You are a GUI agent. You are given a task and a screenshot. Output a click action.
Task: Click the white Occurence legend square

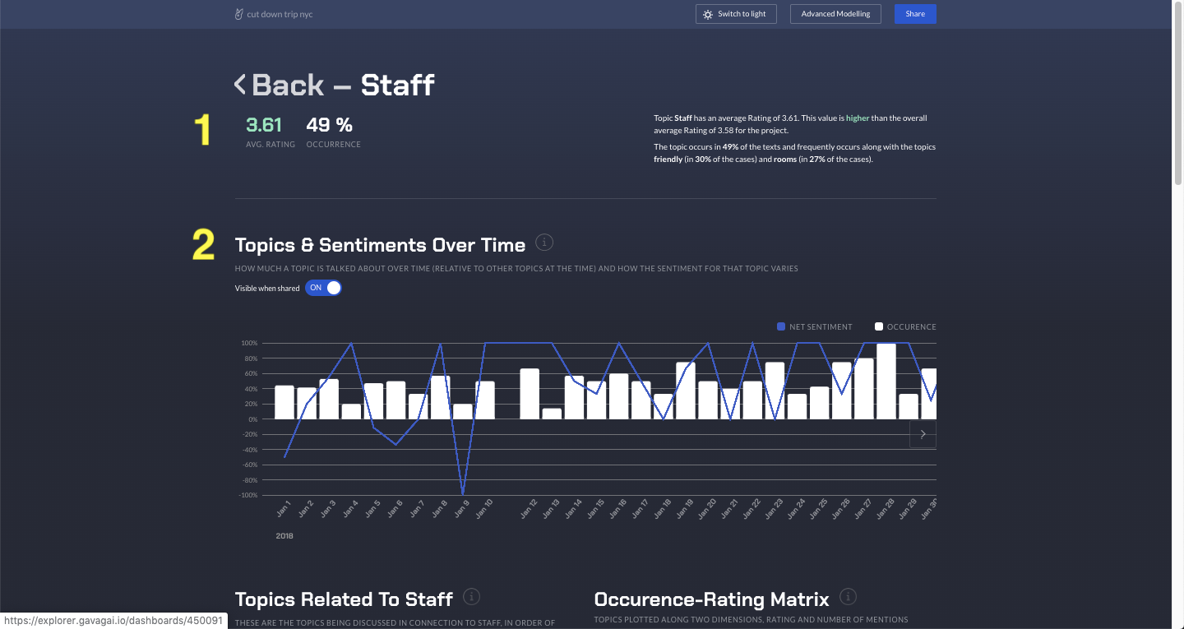[878, 326]
